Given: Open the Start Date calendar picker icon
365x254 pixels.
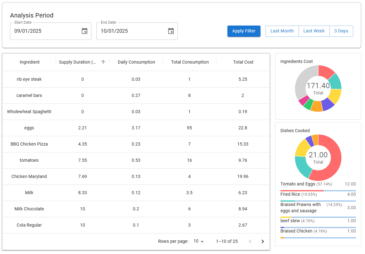Looking at the screenshot, I should [85, 31].
